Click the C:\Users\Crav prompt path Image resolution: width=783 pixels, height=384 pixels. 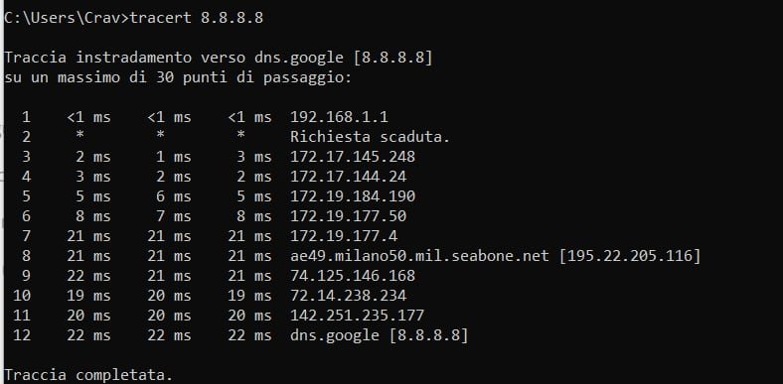click(63, 18)
